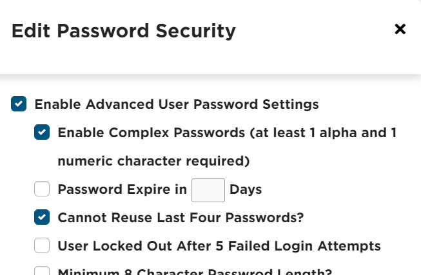Check User Locked Out After 5 Failed checkbox
The image size is (421, 275).
pos(42,245)
